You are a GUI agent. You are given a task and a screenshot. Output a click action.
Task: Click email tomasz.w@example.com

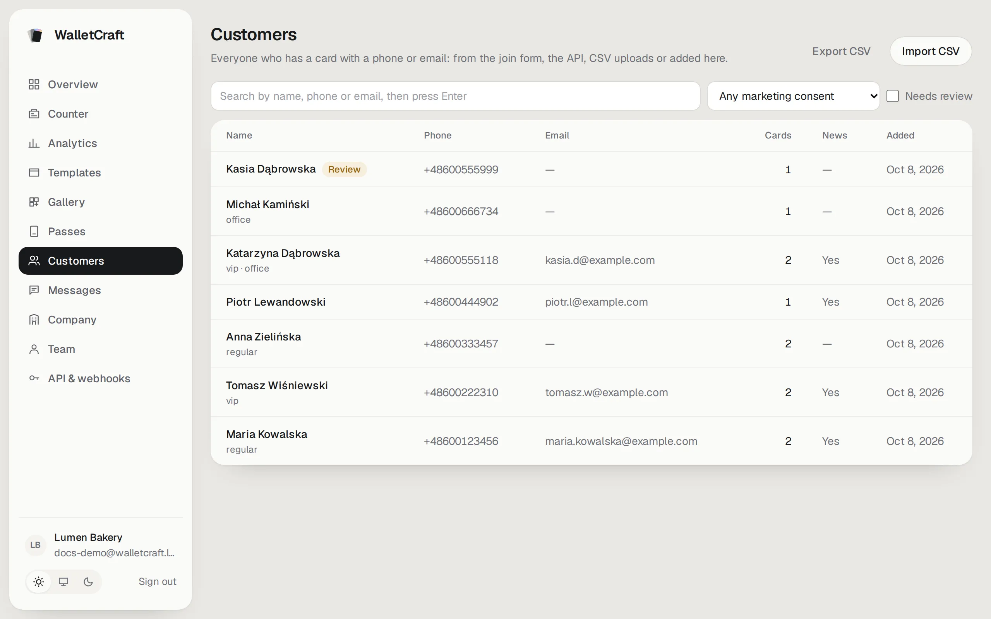click(607, 392)
